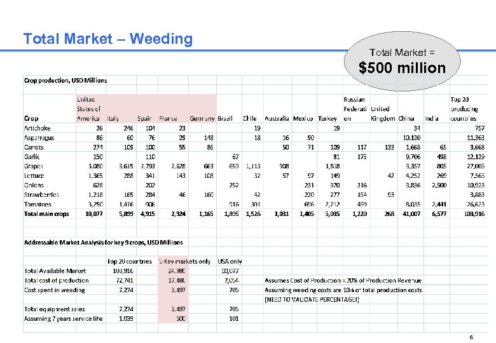Image resolution: width=496 pixels, height=343 pixels.
Task: Click the slide page number 6
Action: (486, 337)
